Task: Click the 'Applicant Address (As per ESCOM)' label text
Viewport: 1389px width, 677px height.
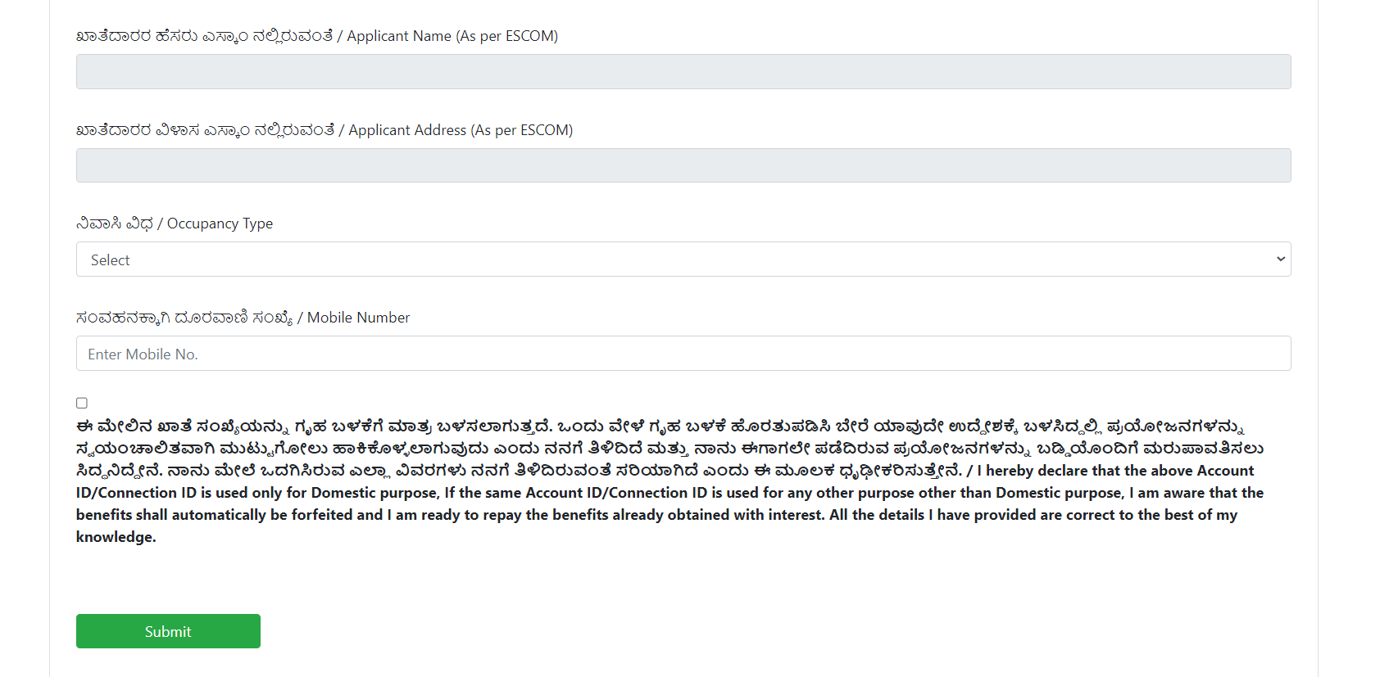Action: pyautogui.click(x=461, y=130)
